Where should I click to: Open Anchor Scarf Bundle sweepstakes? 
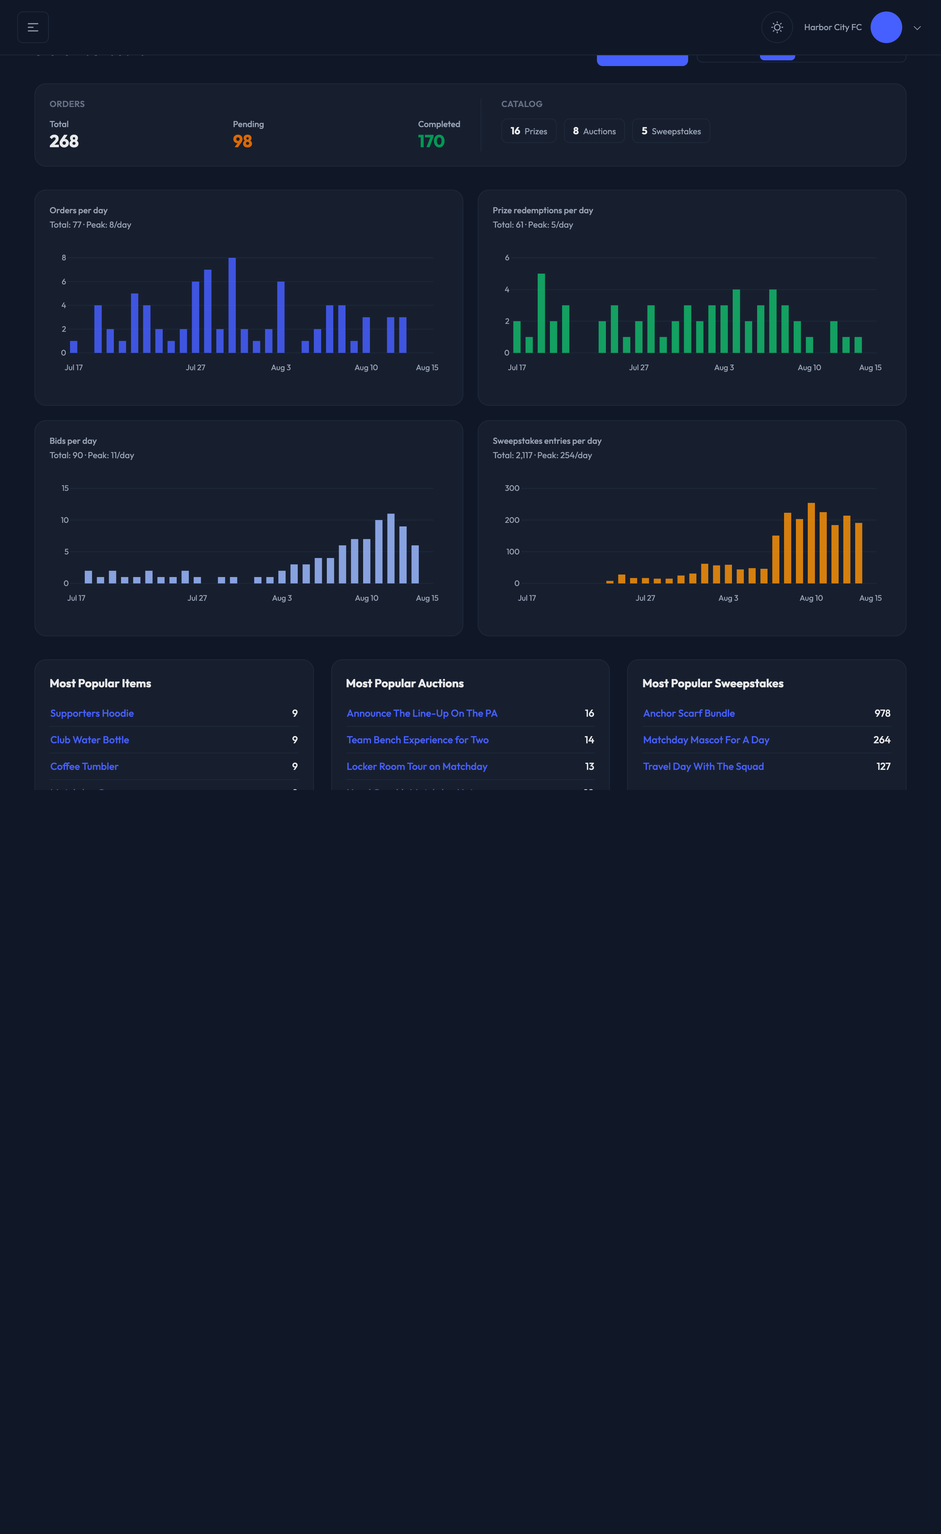689,713
